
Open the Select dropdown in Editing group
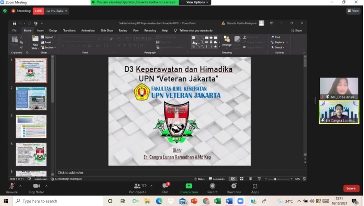point(278,47)
